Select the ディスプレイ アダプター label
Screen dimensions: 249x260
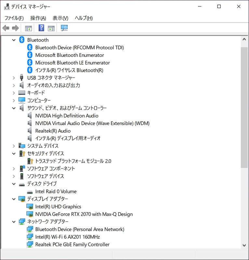47,199
